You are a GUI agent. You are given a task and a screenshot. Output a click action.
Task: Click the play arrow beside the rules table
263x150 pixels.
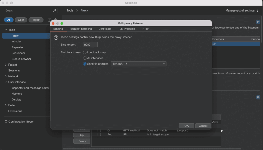tap(222, 131)
